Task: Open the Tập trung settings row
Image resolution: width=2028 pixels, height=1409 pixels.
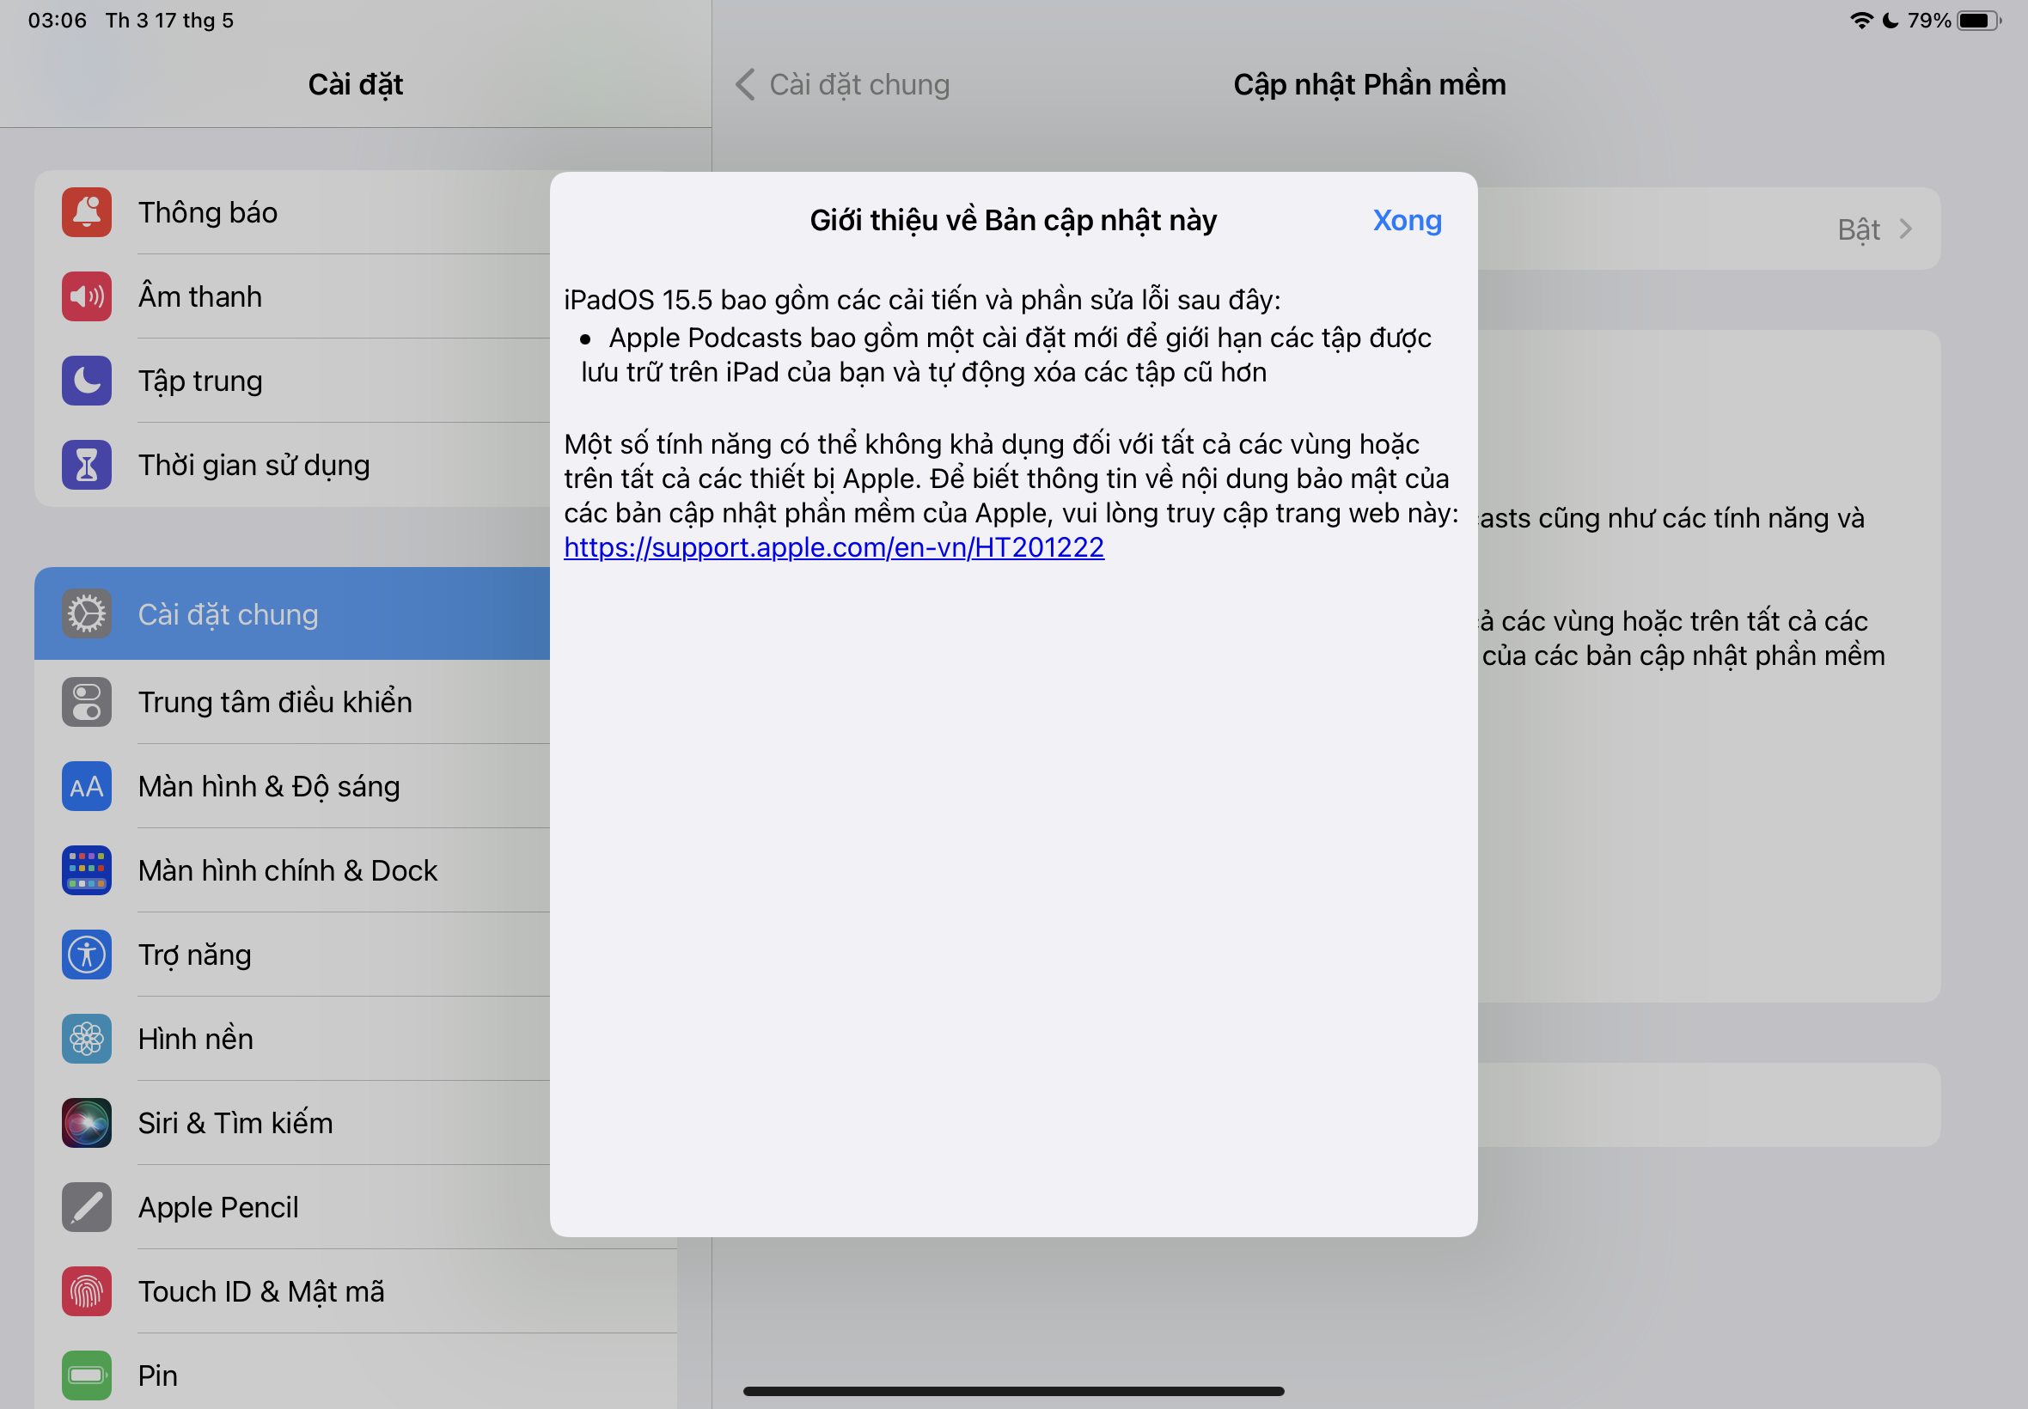Action: pos(292,381)
